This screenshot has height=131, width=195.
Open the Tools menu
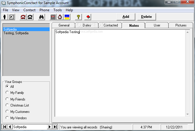point(57,10)
